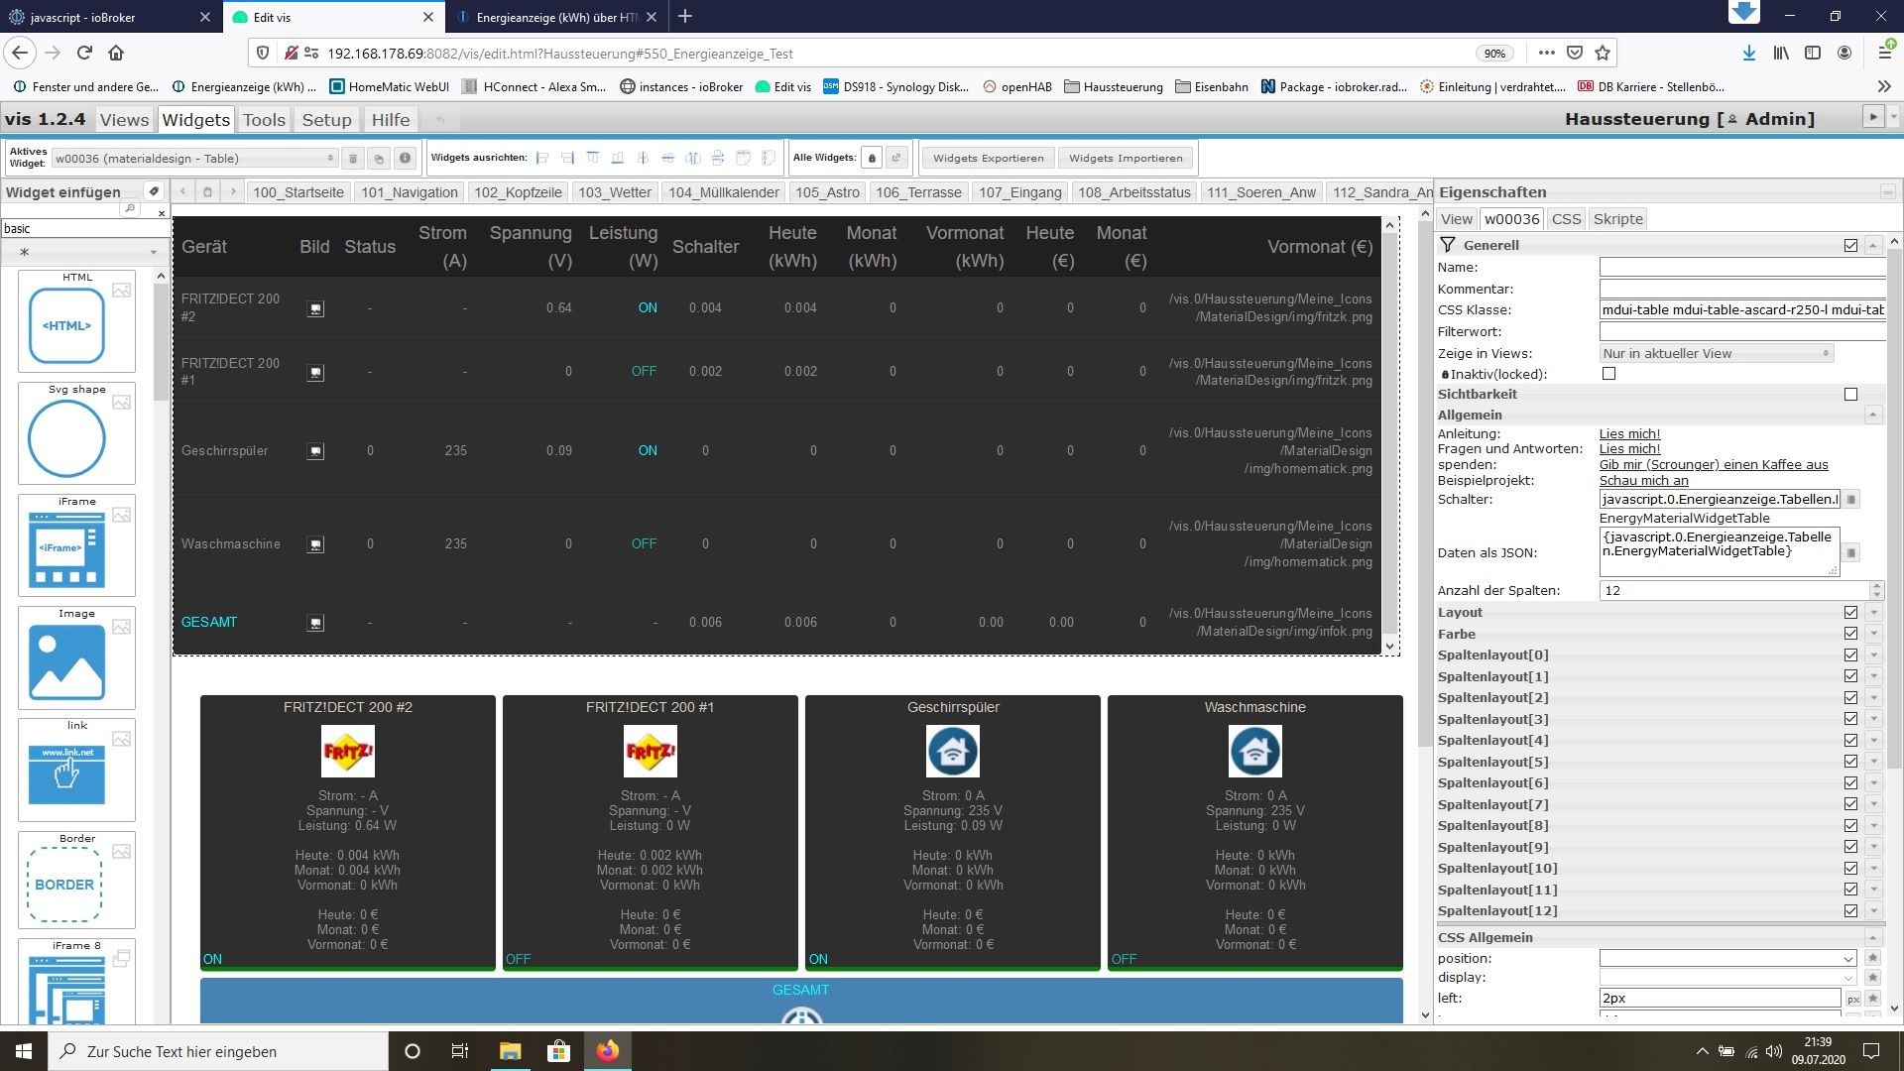The height and width of the screenshot is (1071, 1904).
Task: Open Windows Task View
Action: pos(459,1051)
